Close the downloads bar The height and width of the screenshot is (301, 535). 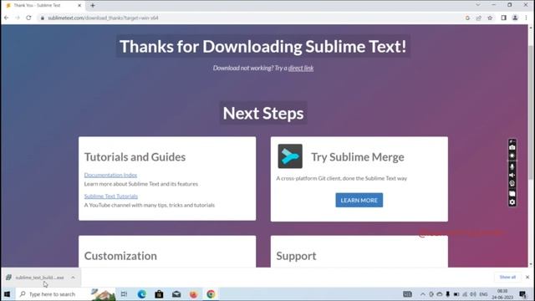coord(527,277)
